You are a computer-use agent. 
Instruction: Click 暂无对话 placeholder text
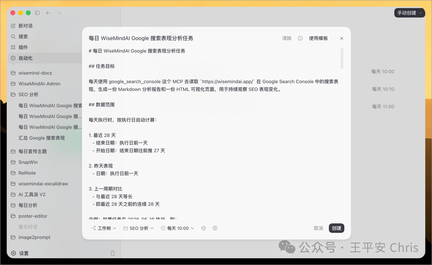pos(28,227)
